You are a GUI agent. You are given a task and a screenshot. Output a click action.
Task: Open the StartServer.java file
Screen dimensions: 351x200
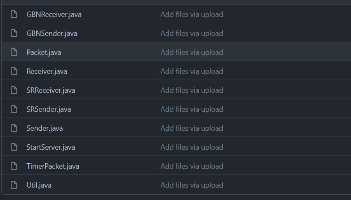point(51,147)
